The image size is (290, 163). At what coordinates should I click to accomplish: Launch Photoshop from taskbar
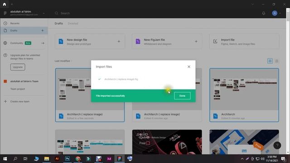coord(68,159)
